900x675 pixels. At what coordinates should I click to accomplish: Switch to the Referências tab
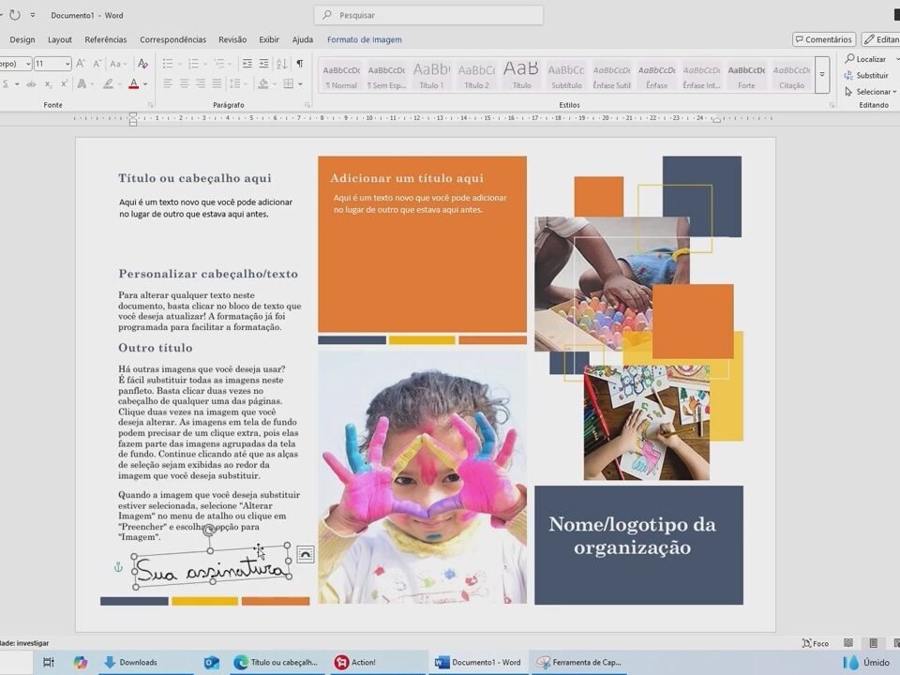106,39
